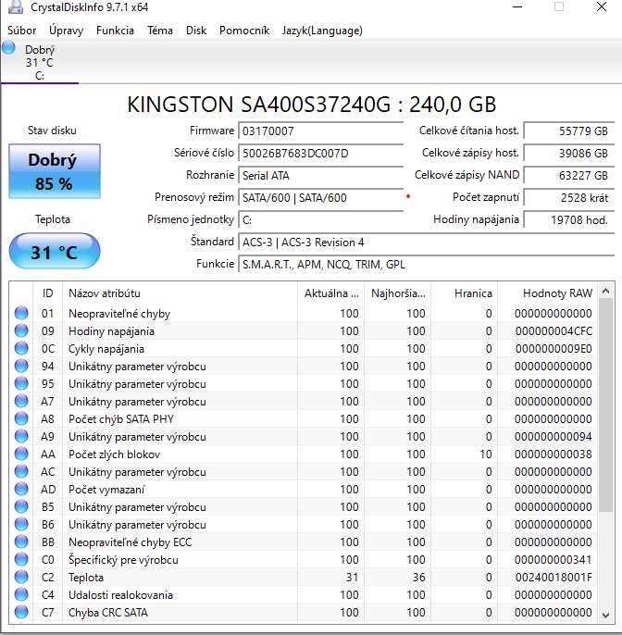Click the Funkcie field S.M.A.R.T., APM
622x635 pixels.
[426, 265]
